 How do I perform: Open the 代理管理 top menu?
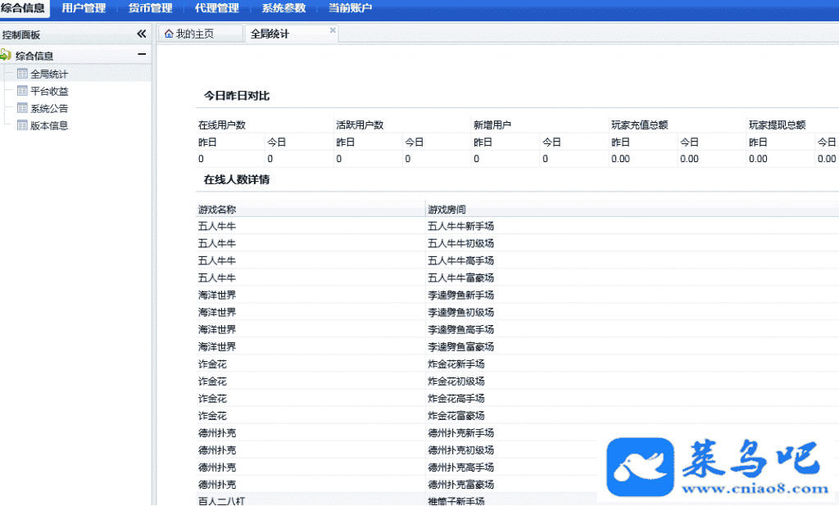(217, 8)
